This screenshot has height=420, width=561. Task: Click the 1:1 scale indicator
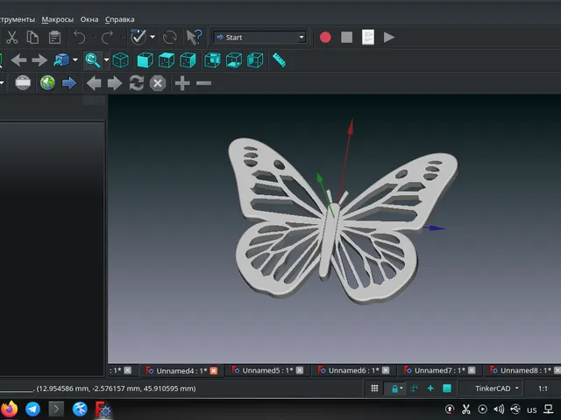pyautogui.click(x=543, y=388)
